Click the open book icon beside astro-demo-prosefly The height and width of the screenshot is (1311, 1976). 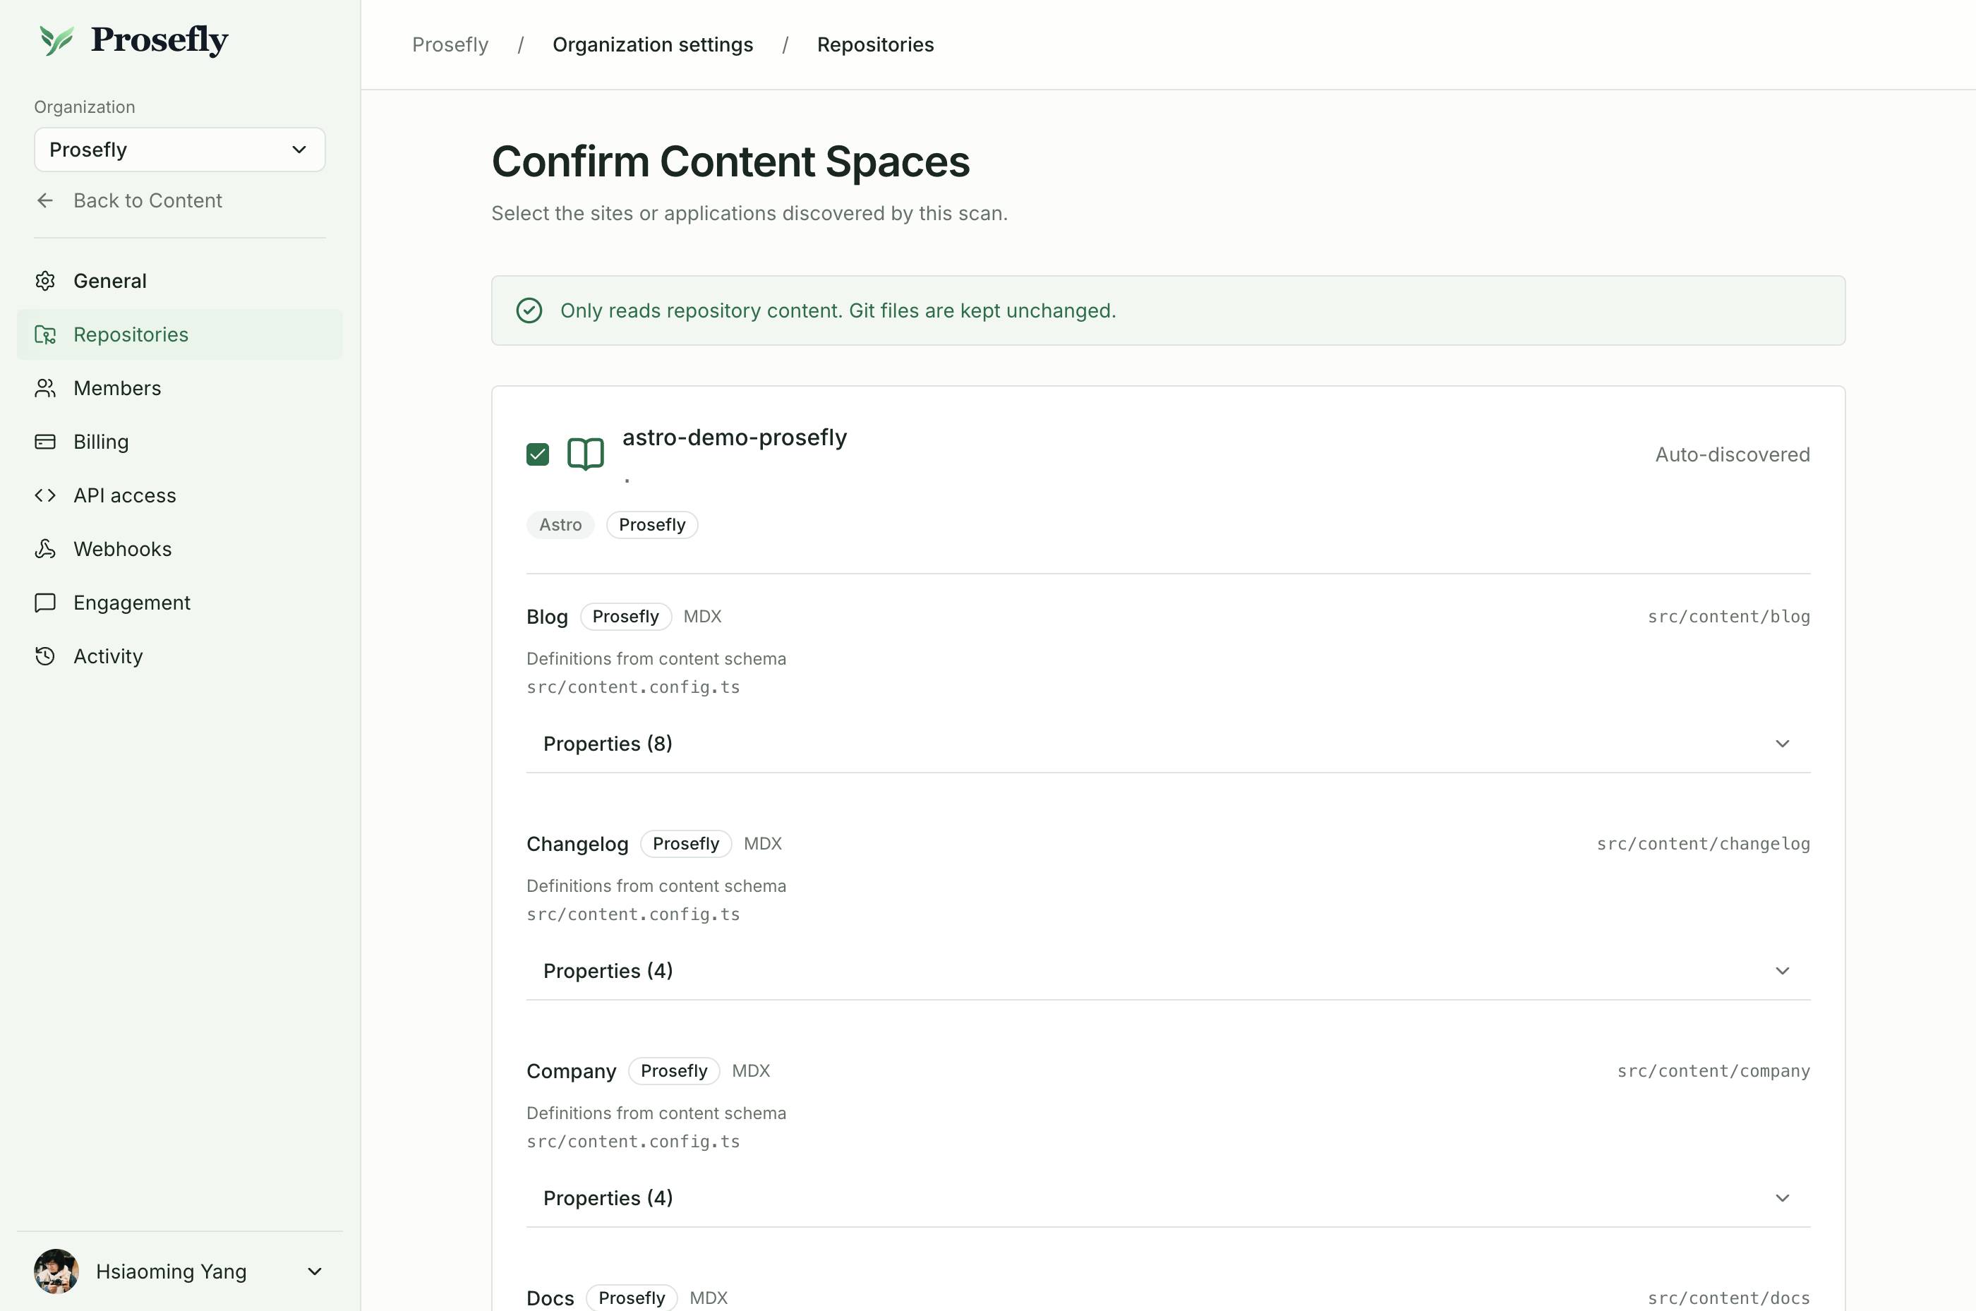[x=585, y=454]
